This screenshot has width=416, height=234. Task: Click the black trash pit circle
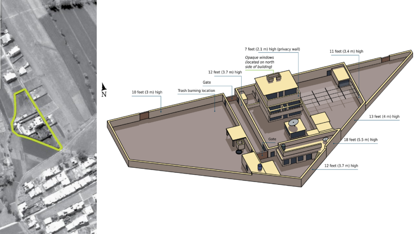point(239,152)
